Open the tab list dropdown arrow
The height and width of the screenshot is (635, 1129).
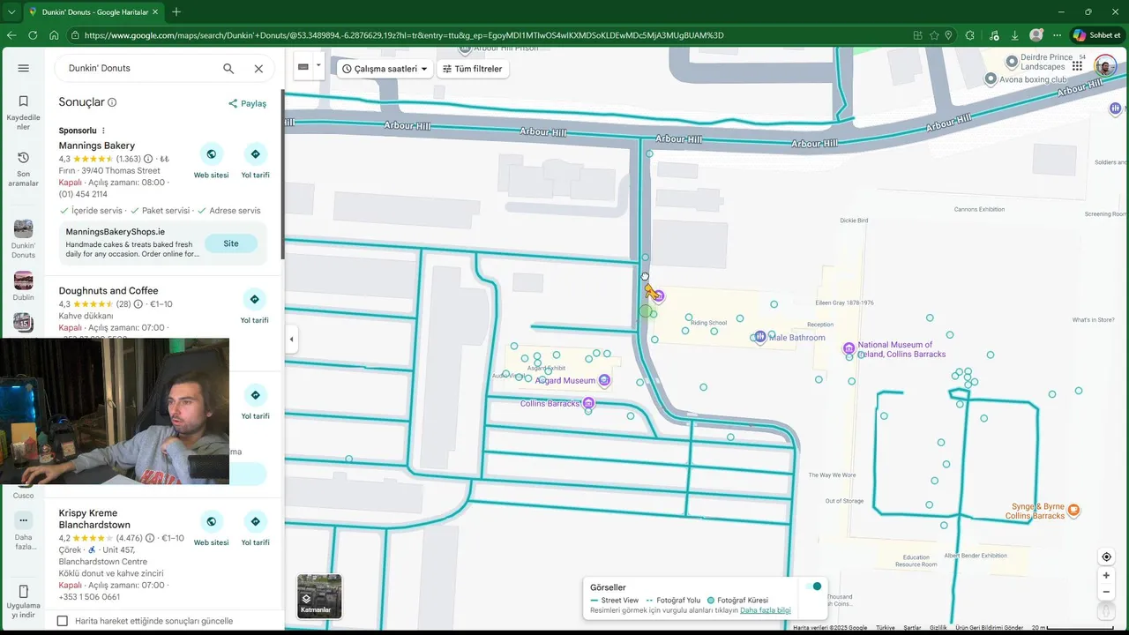tap(11, 11)
